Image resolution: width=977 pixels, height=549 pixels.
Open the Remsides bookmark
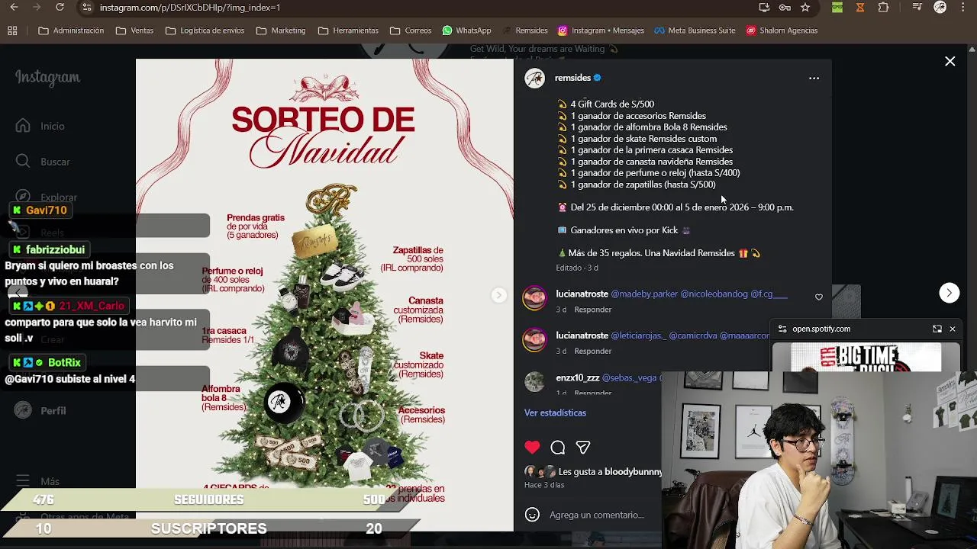pos(524,30)
